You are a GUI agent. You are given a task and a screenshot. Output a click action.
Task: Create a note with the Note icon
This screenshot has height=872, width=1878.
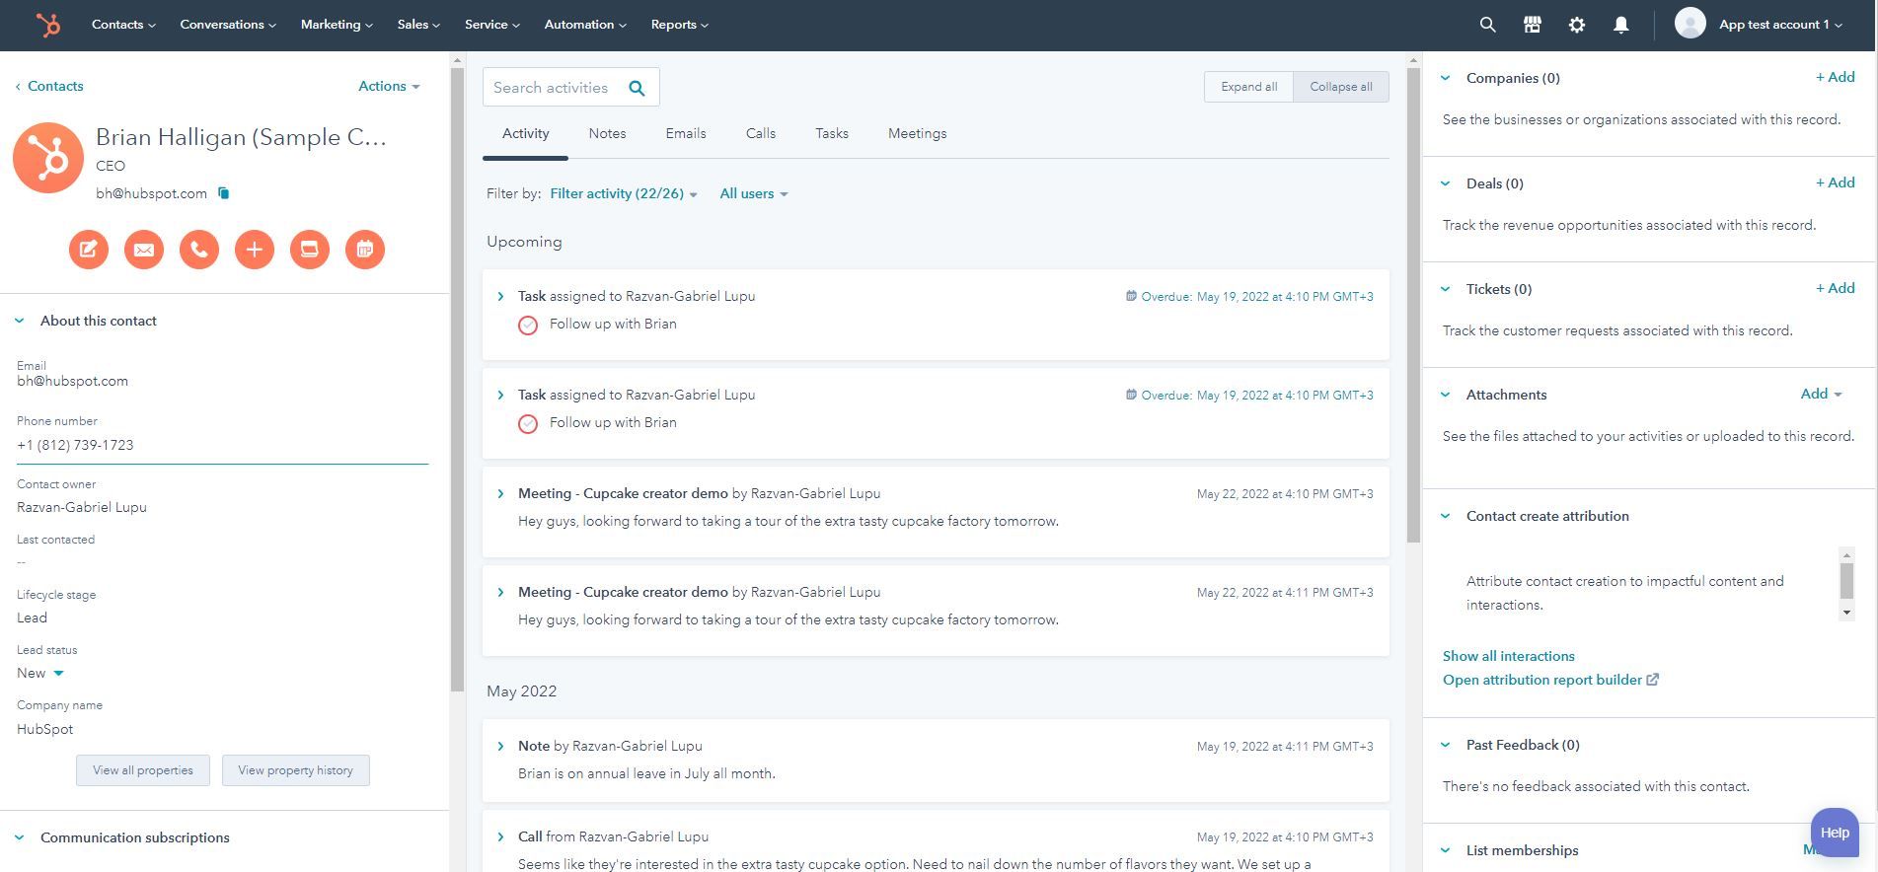click(x=89, y=250)
